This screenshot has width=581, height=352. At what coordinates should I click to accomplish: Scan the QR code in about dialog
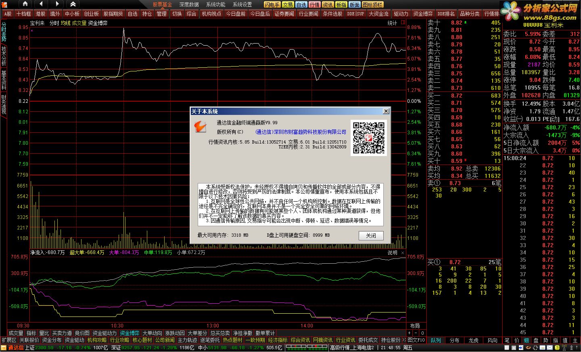pos(368,138)
